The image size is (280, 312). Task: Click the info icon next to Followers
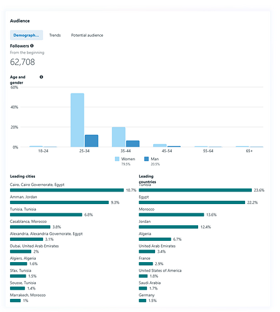tap(32, 46)
